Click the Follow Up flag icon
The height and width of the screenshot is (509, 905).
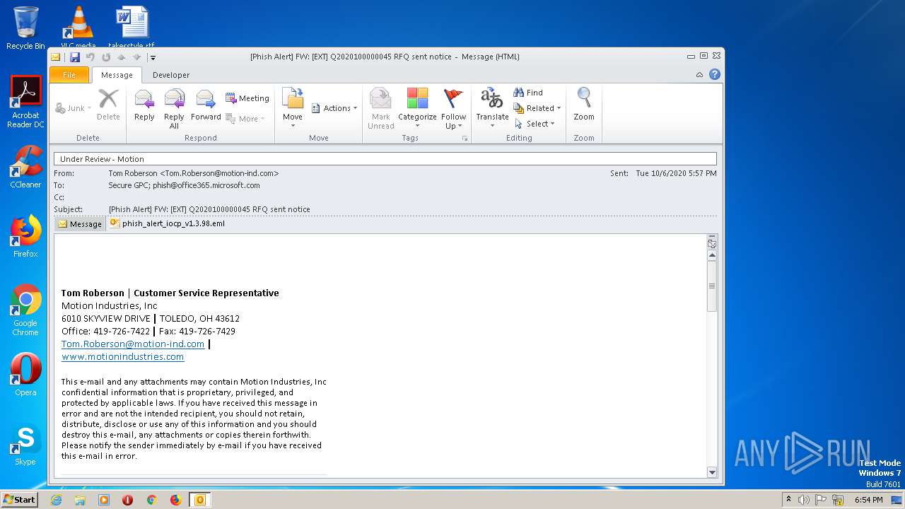point(453,99)
